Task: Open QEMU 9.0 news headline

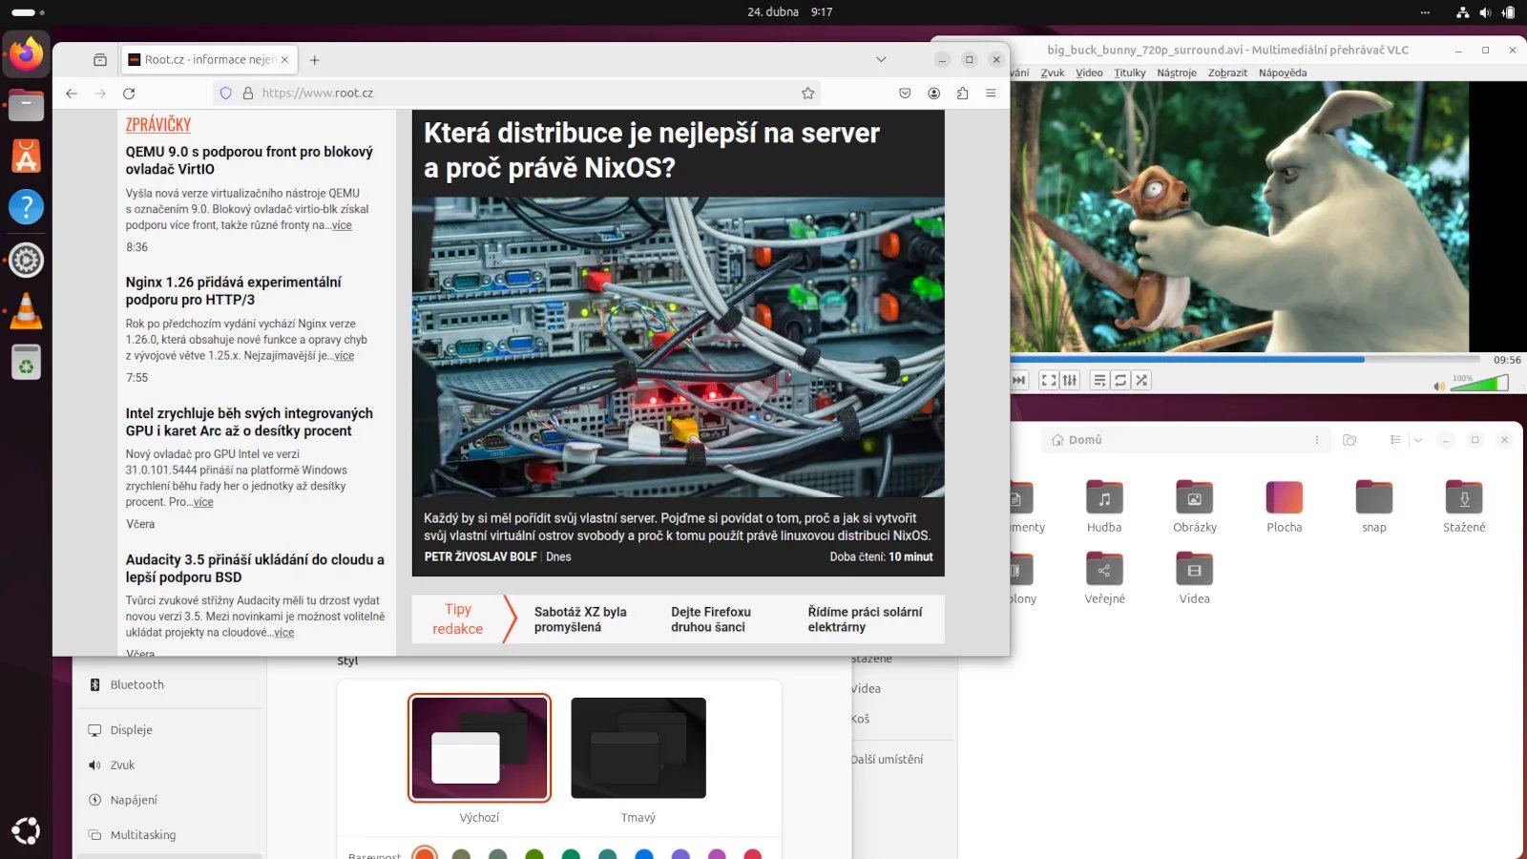Action: [x=249, y=160]
